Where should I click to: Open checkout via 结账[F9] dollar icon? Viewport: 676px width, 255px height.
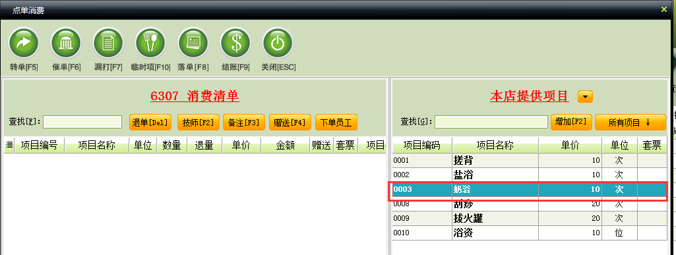(x=235, y=43)
